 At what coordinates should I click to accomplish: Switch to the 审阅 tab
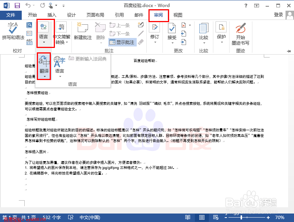tap(158, 15)
